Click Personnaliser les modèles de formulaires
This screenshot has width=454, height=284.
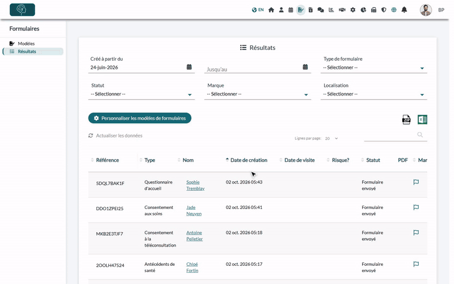tap(140, 118)
